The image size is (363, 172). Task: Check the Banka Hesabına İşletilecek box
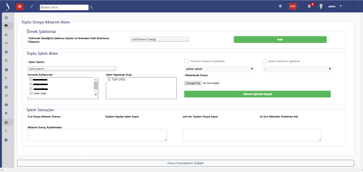[x=264, y=61]
